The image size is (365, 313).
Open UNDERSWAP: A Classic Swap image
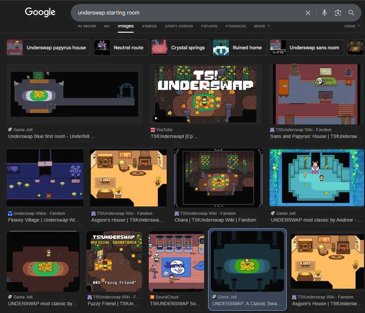point(247,262)
